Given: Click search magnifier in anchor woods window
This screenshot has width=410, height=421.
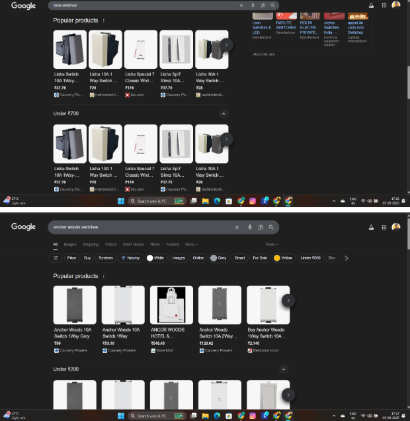Looking at the screenshot, I should coord(271,228).
